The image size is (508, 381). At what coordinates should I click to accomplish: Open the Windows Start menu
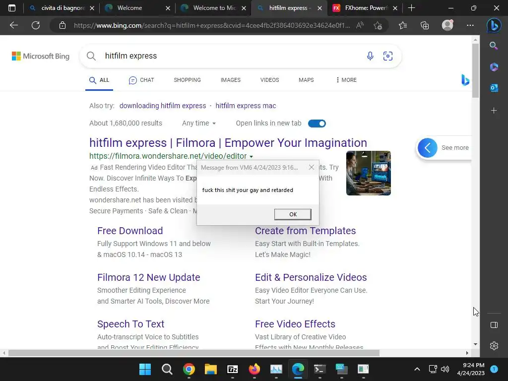(x=145, y=369)
